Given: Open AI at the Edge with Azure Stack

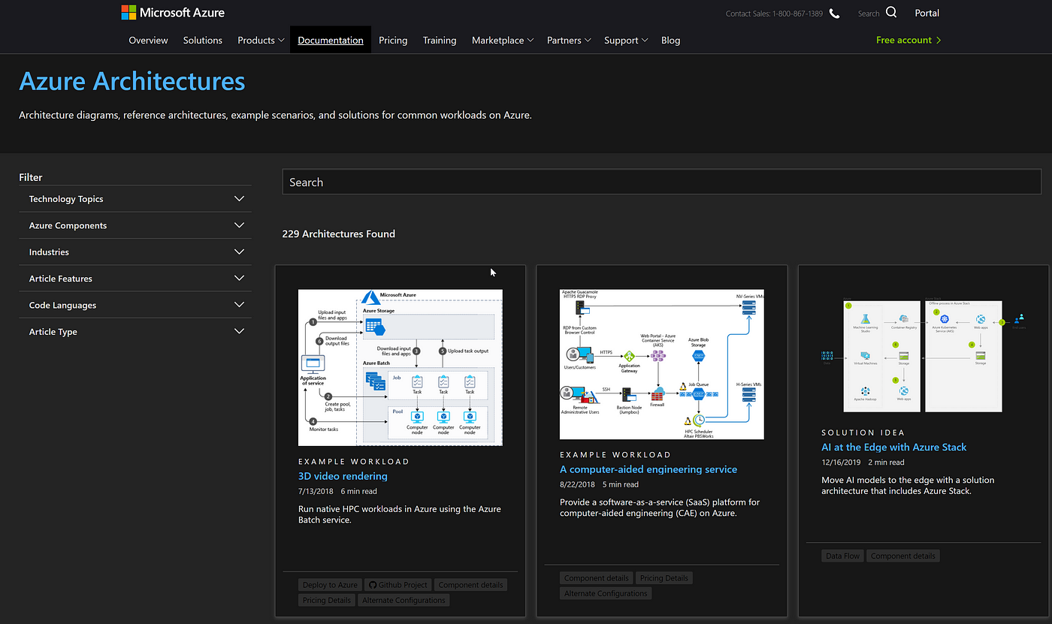Looking at the screenshot, I should [894, 447].
